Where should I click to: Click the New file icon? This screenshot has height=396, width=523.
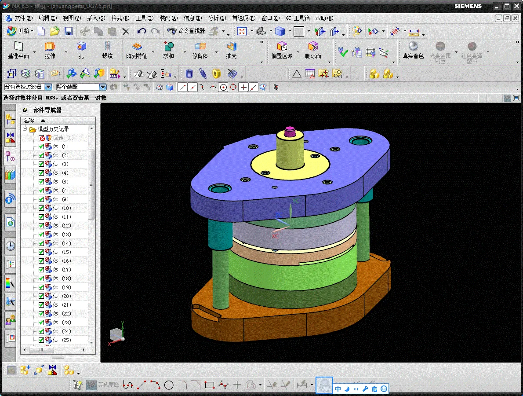(41, 31)
